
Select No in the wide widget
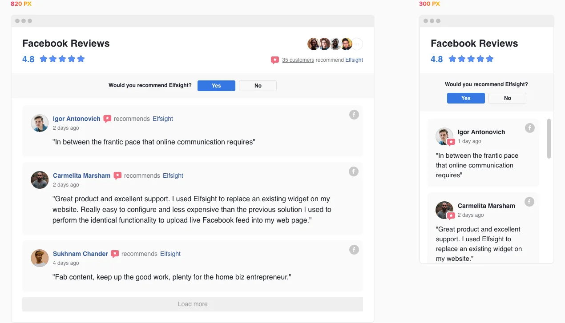pos(258,86)
